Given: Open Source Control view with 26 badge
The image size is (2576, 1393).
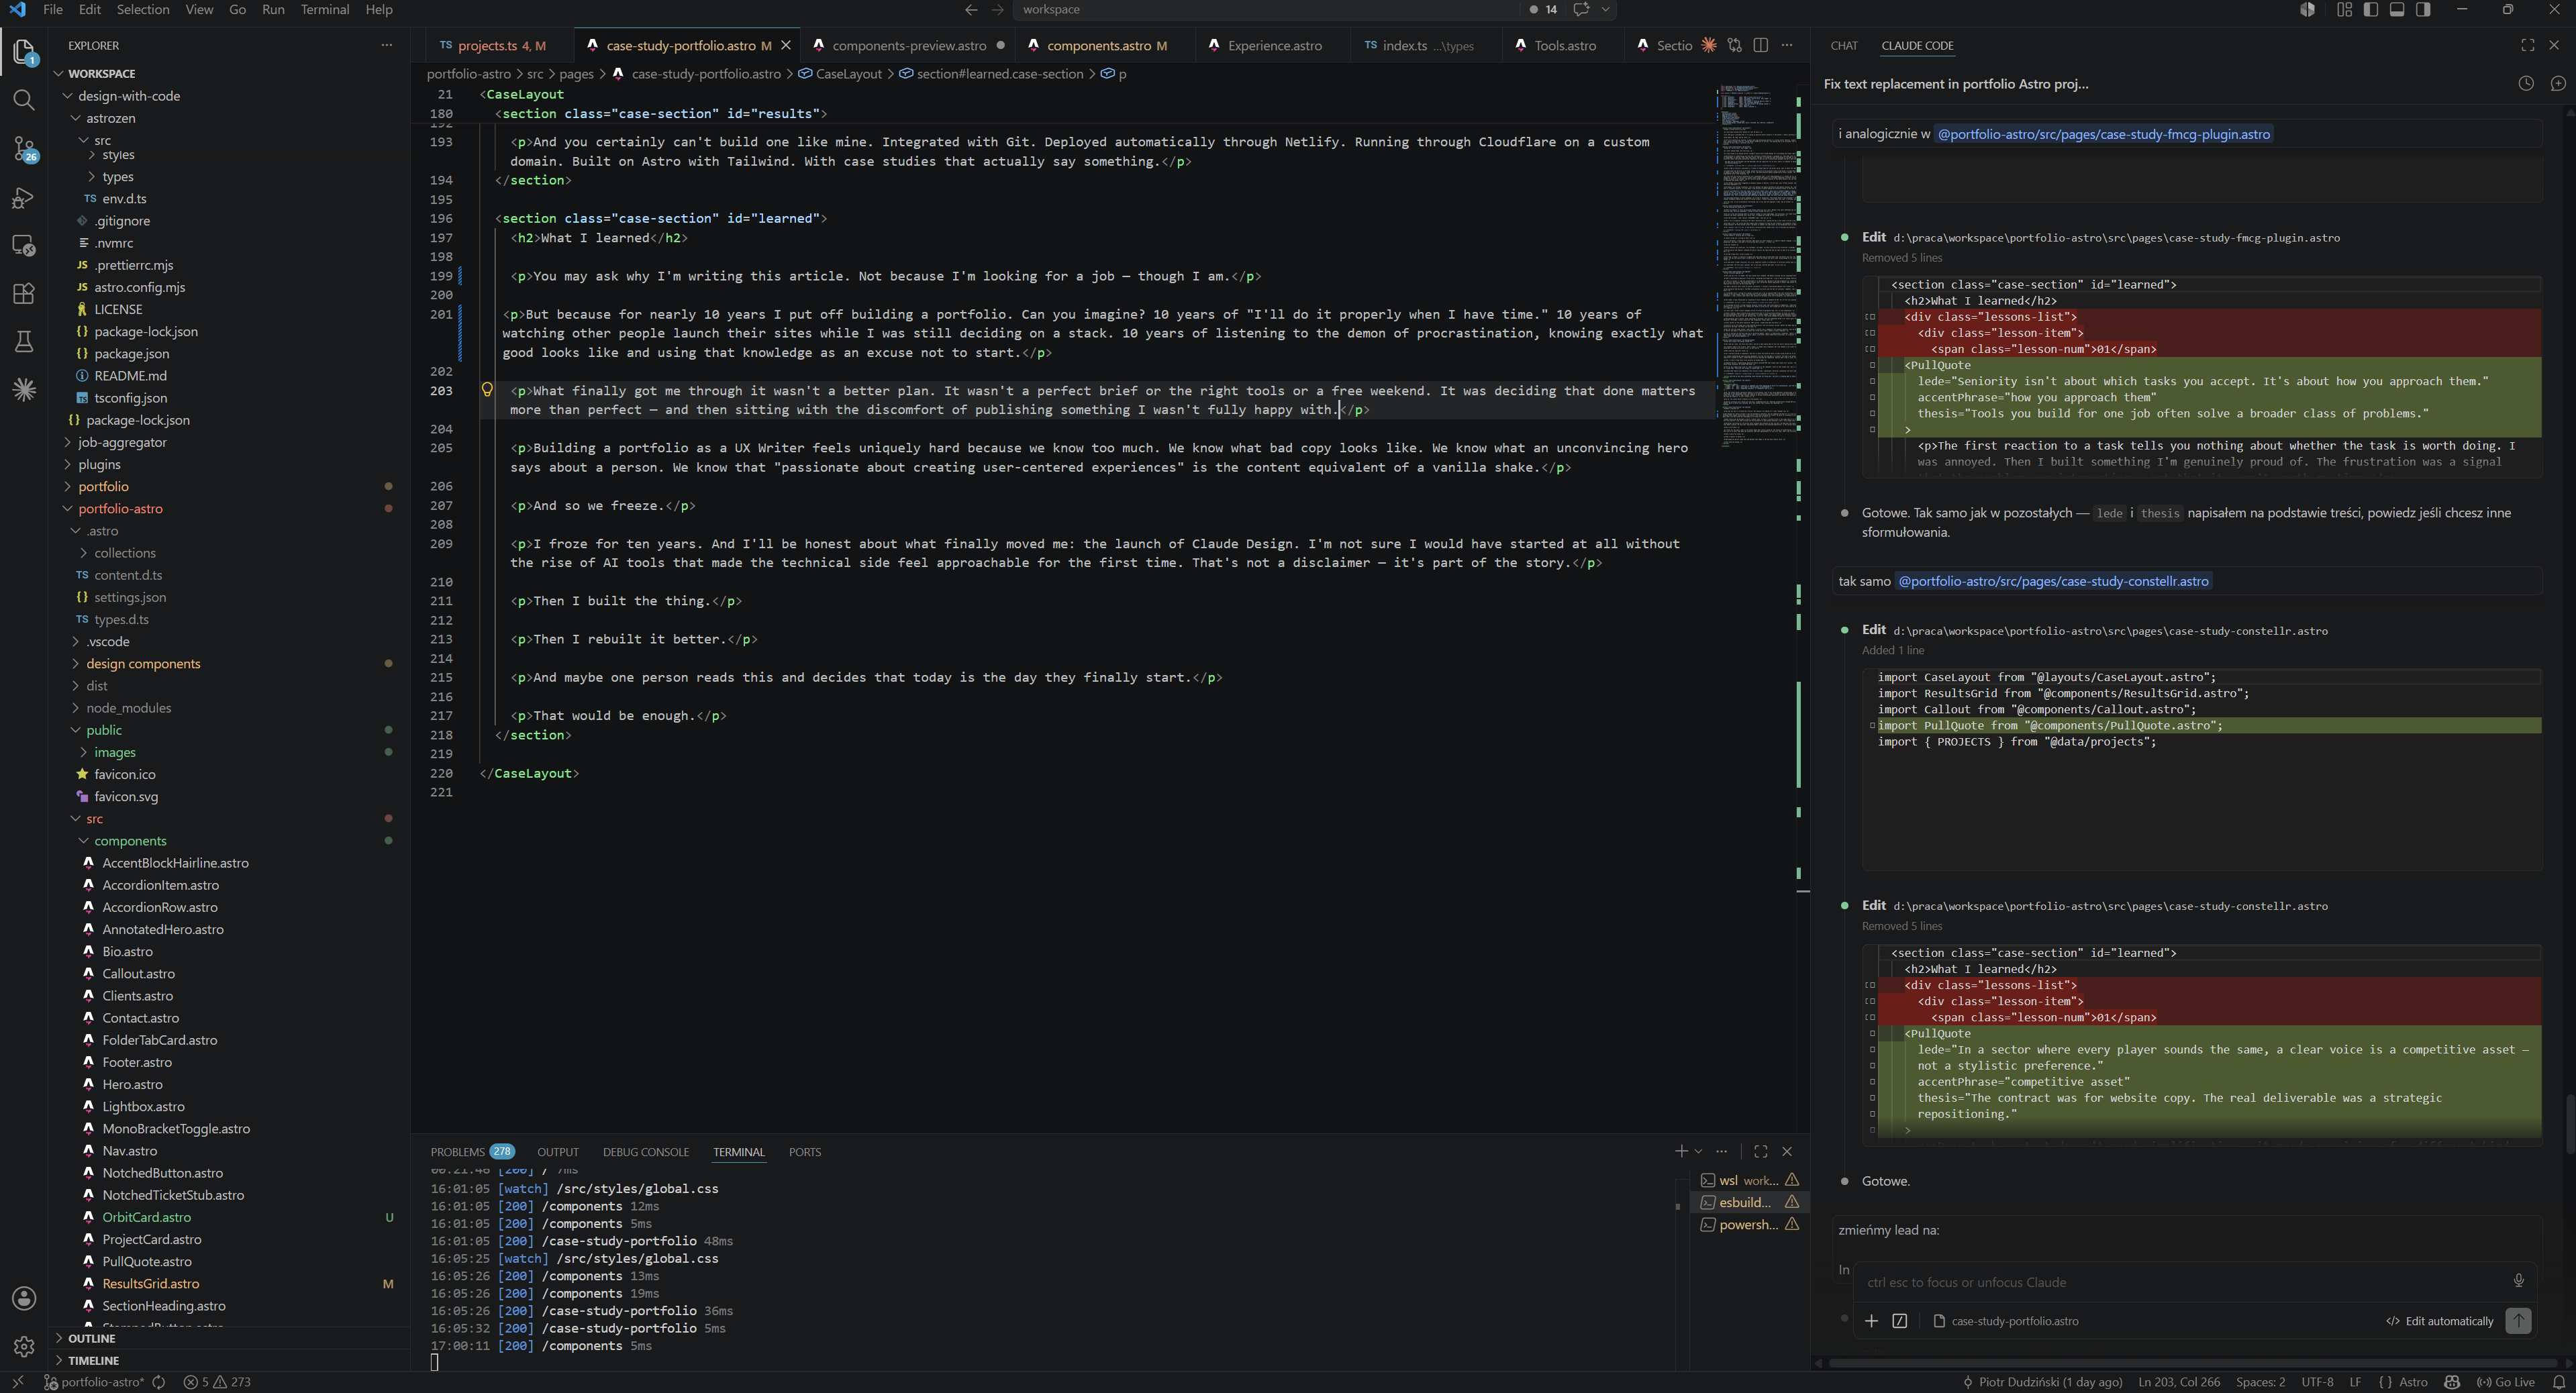Looking at the screenshot, I should tap(24, 149).
